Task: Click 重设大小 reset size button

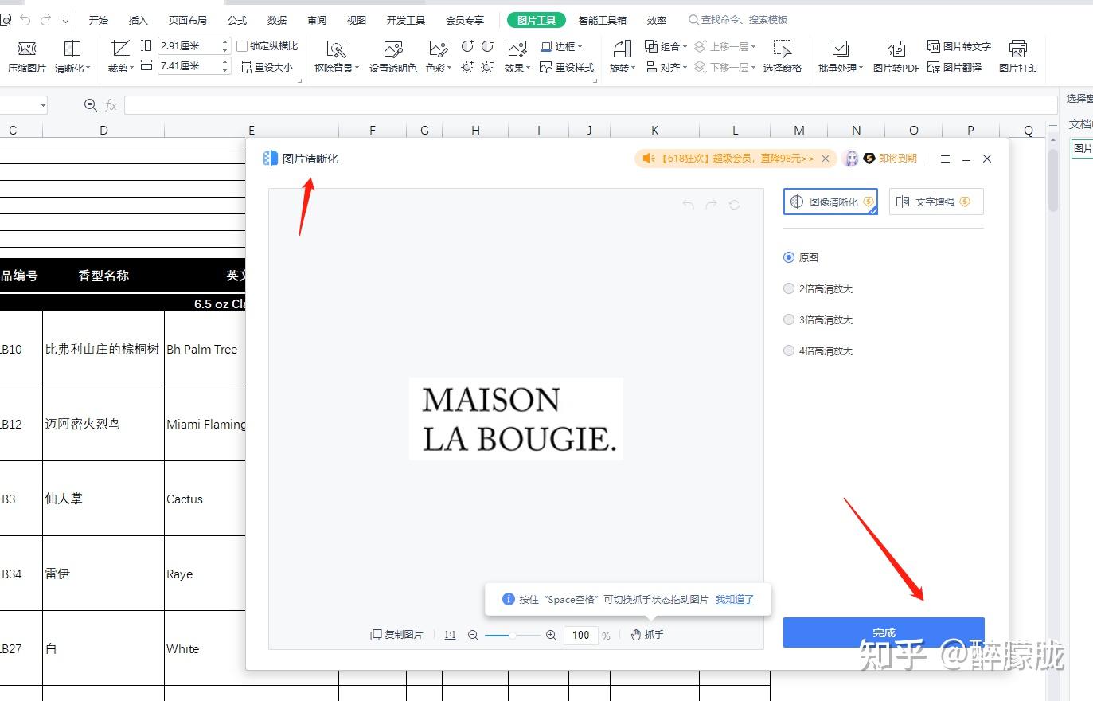Action: 266,68
